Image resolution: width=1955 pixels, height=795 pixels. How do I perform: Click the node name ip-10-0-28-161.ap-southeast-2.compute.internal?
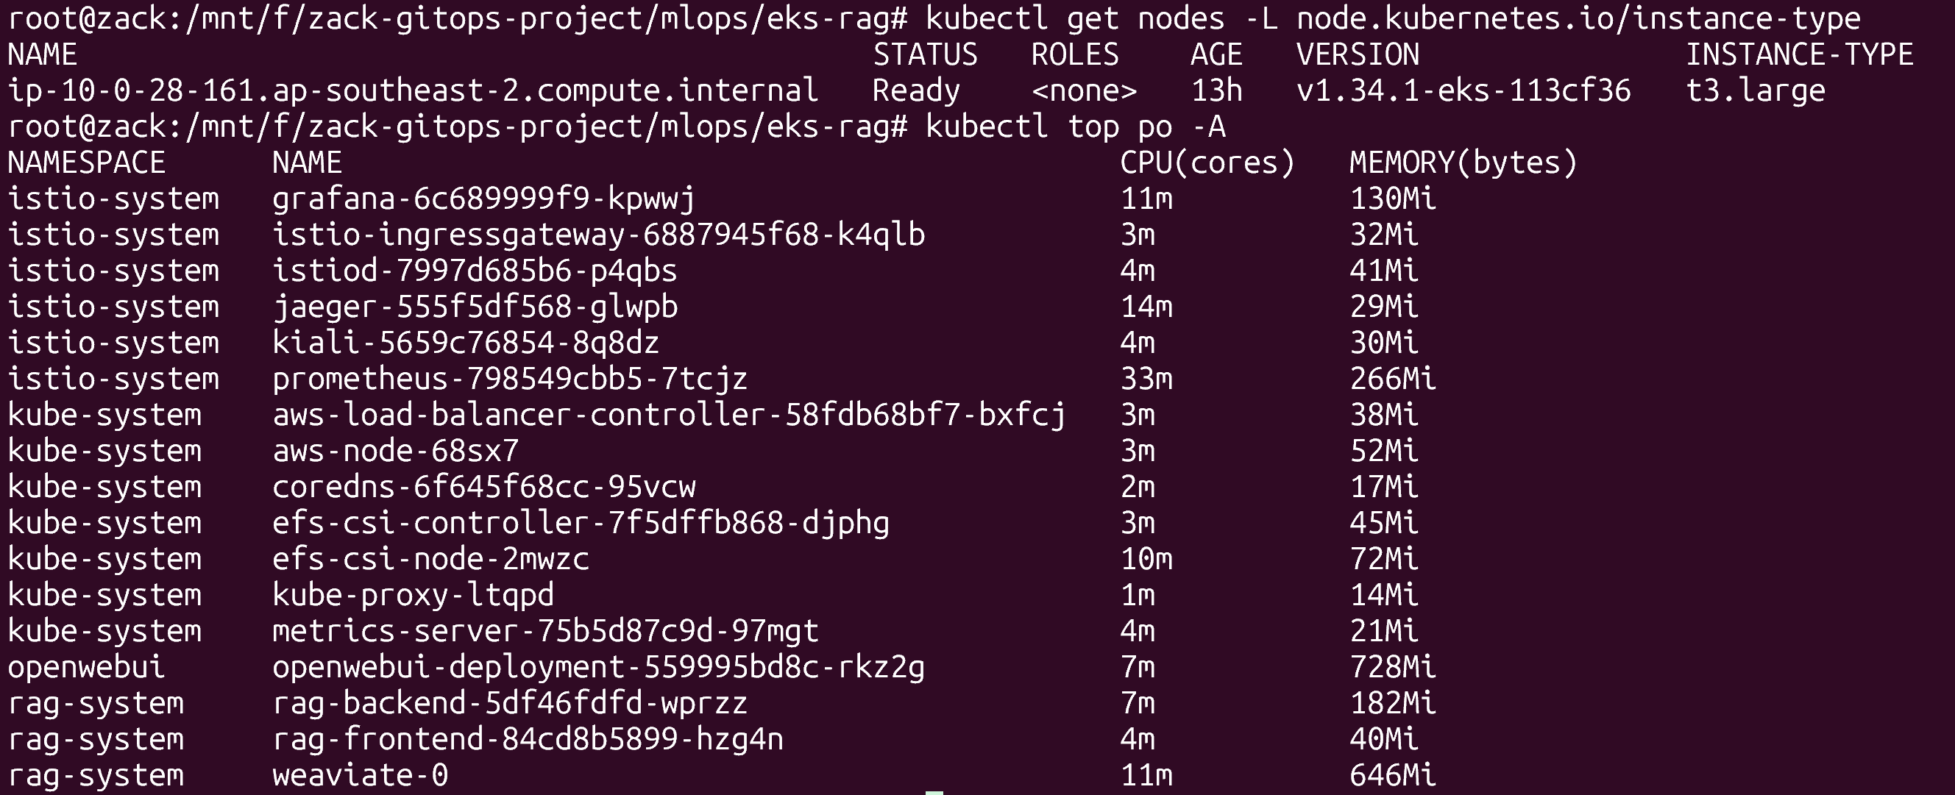(x=413, y=91)
